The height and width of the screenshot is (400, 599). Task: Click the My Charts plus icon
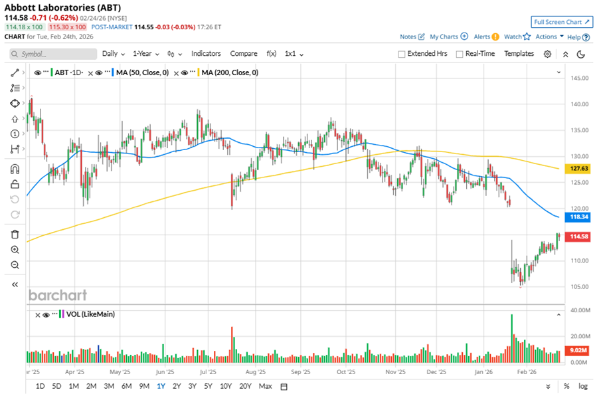click(464, 37)
